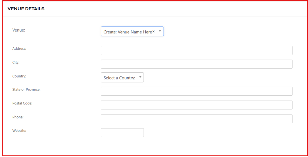Image resolution: width=308 pixels, height=157 pixels.
Task: Click the 'VENUE DETAILS' section heading
Action: (26, 9)
